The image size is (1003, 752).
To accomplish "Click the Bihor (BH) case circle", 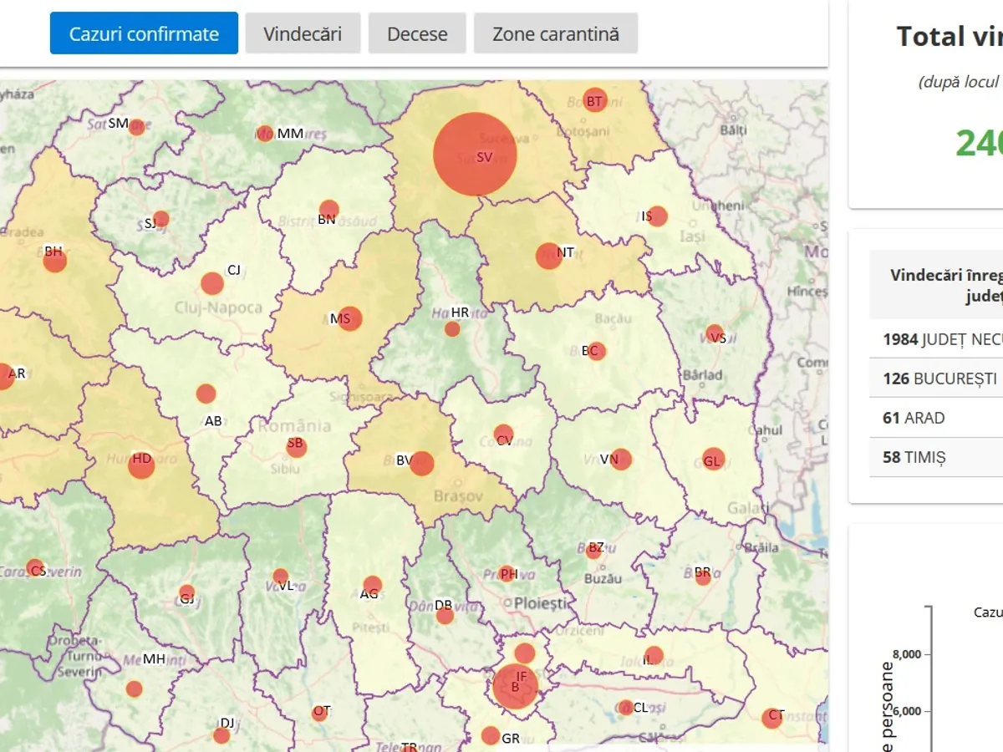I will click(x=55, y=261).
